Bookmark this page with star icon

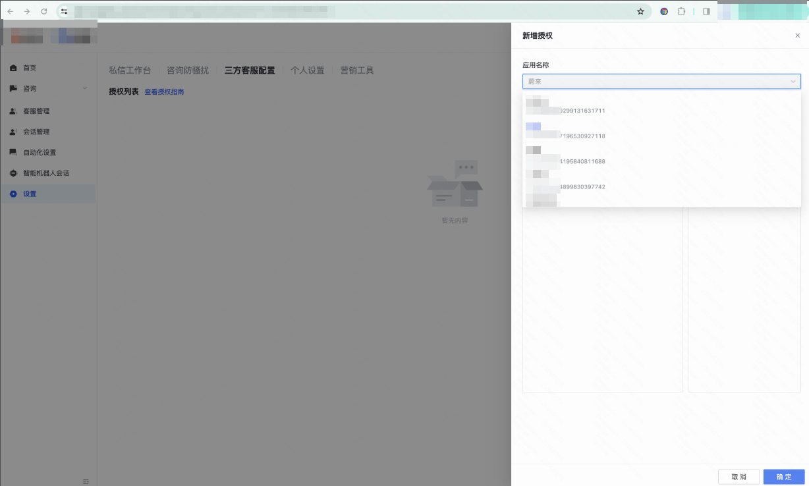pos(640,11)
